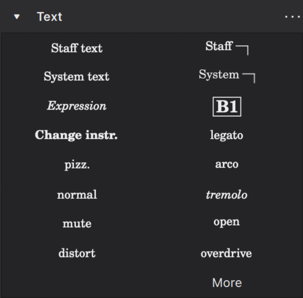Insert the distort channel text
303x298 pixels.
(x=77, y=253)
